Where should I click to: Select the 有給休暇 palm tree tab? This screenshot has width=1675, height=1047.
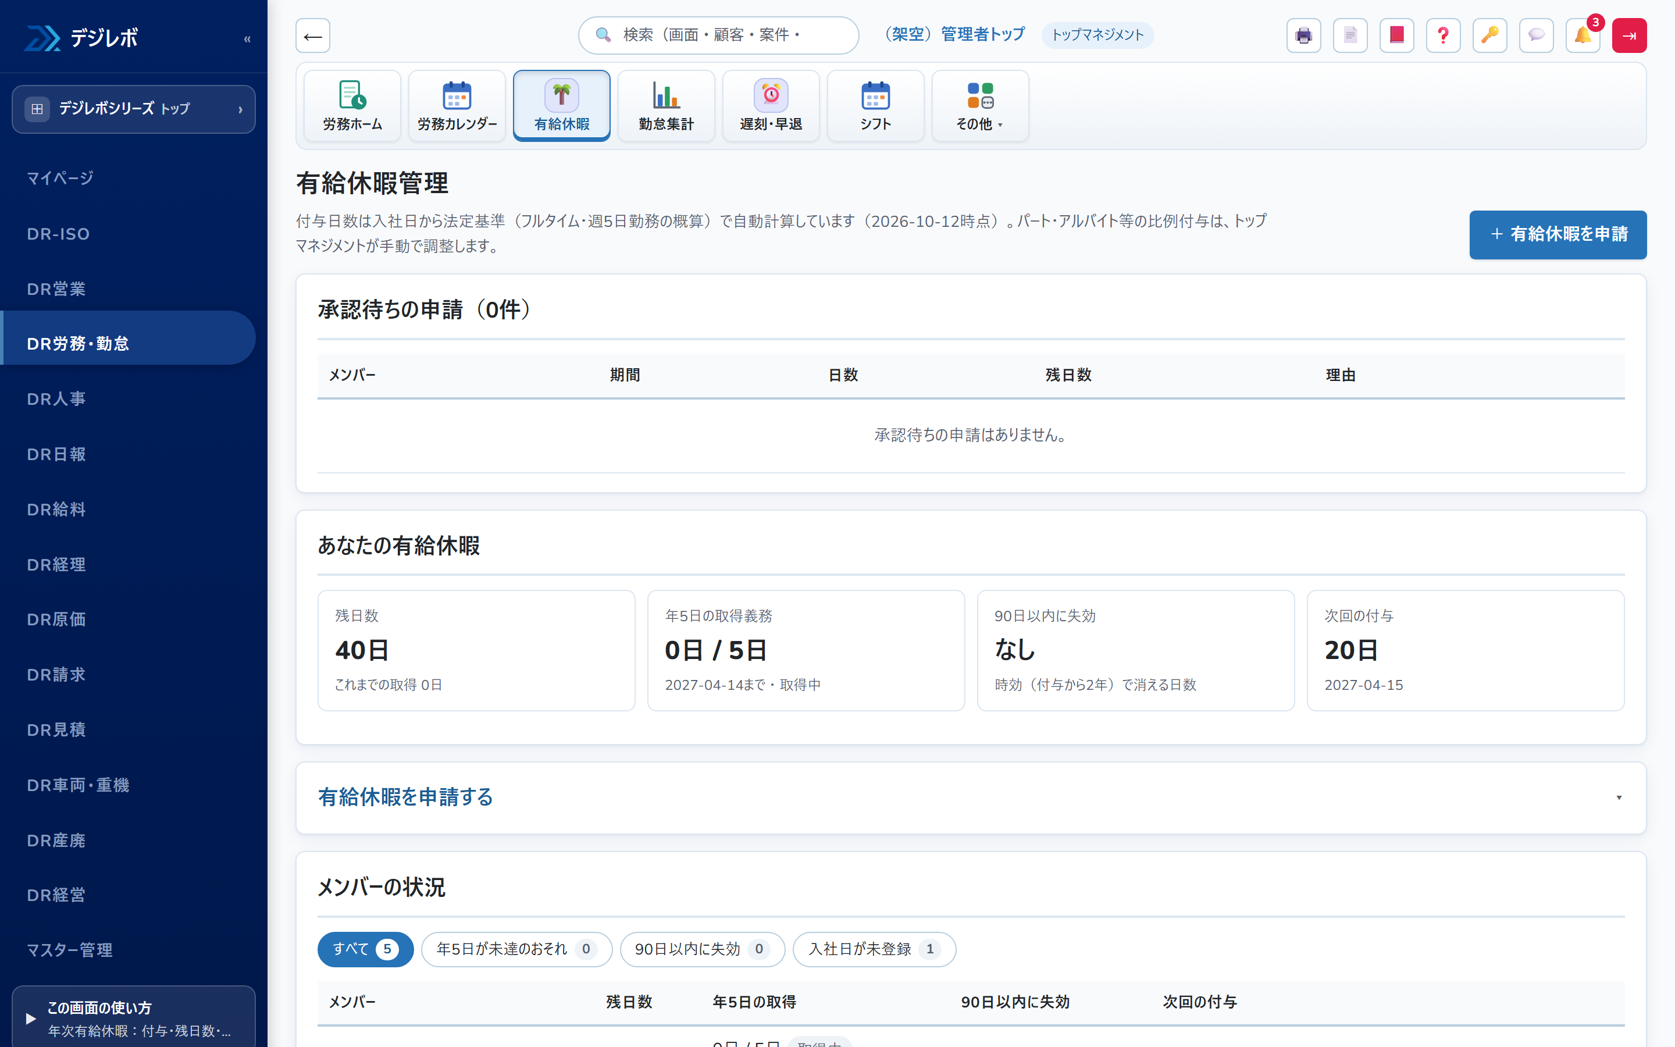tap(561, 106)
